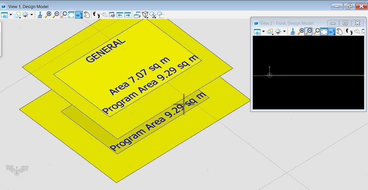The image size is (368, 190).
Task: Select Clip Volume tool in View 1 toolbar
Action: tap(160, 15)
